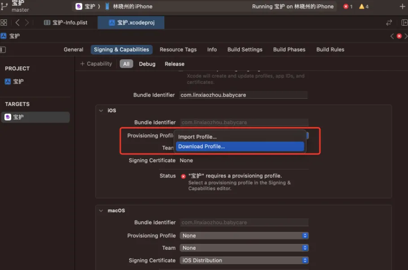Click the iOS Signing Certificate None value
This screenshot has width=408, height=270.
pyautogui.click(x=186, y=160)
